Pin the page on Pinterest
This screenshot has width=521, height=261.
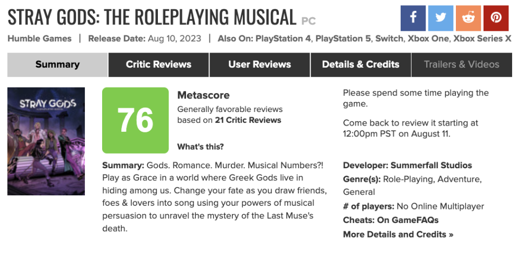click(496, 18)
